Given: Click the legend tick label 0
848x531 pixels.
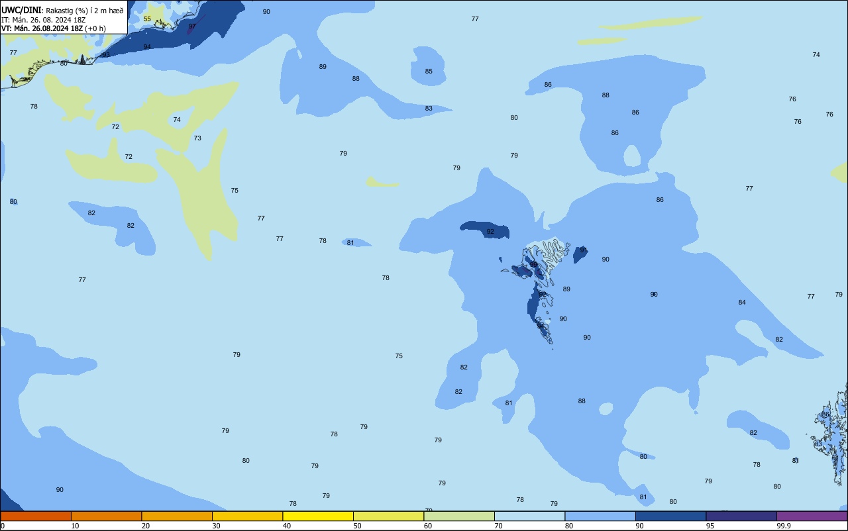Looking at the screenshot, I should click(3, 526).
